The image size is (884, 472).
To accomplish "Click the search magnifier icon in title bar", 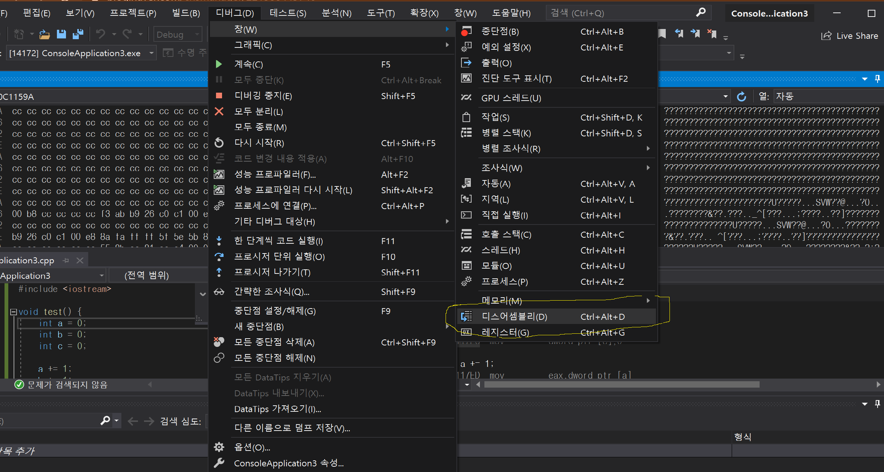I will pos(700,13).
